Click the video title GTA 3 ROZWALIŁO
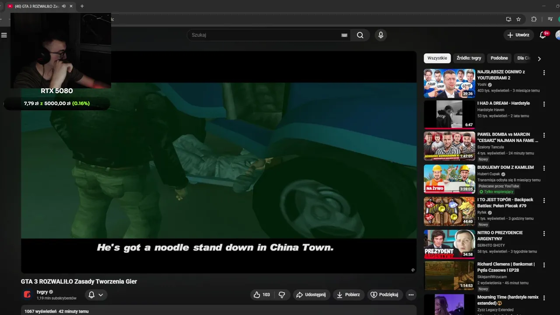Screen dimensions: 560x315 pos(79,281)
